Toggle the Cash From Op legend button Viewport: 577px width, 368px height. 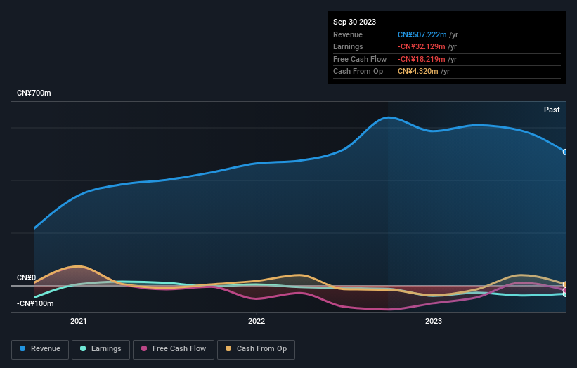click(256, 349)
